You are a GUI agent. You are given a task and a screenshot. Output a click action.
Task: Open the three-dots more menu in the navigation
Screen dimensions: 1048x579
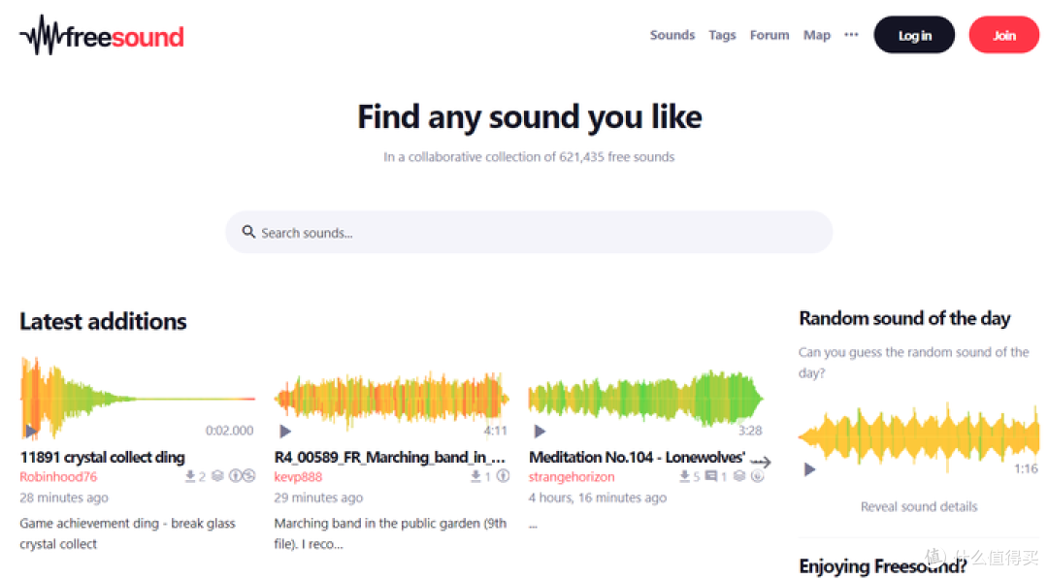click(851, 35)
